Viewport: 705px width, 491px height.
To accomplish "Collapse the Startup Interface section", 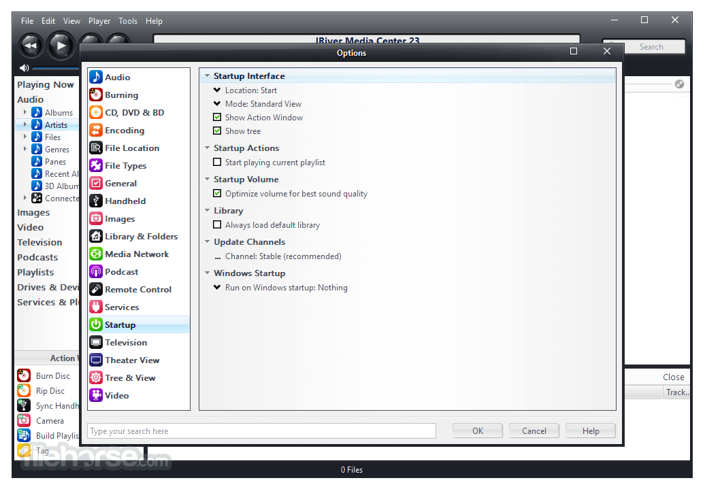I will [208, 75].
